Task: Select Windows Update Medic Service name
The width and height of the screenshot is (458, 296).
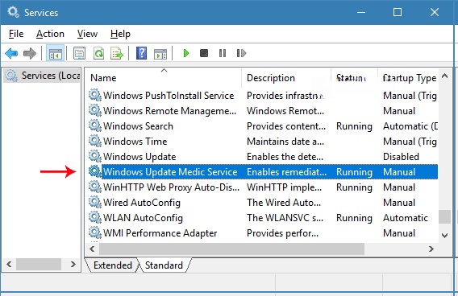Action: tap(170, 172)
